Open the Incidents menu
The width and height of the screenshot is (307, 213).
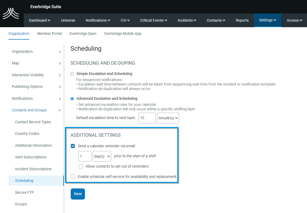187,20
